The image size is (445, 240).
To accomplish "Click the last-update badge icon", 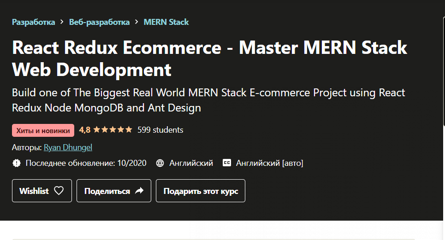I will coord(17,163).
